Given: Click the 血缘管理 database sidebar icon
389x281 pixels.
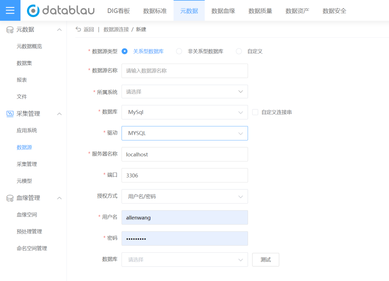Looking at the screenshot, I should pos(10,198).
